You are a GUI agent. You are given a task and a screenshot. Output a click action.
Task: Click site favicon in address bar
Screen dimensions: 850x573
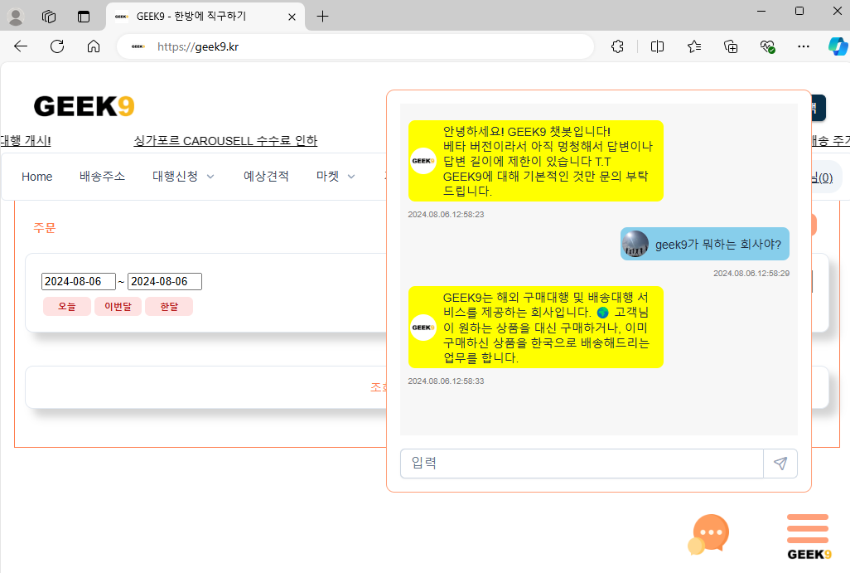(138, 46)
